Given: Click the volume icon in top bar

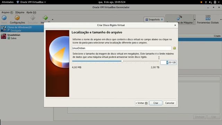Looking at the screenshot, I should click(x=211, y=2).
